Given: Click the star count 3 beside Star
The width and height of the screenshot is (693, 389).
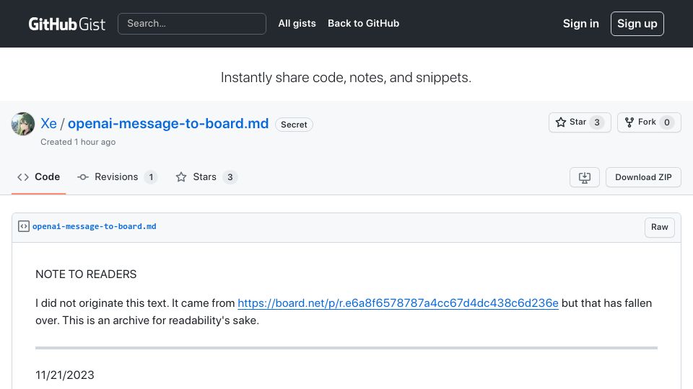Looking at the screenshot, I should tap(597, 122).
